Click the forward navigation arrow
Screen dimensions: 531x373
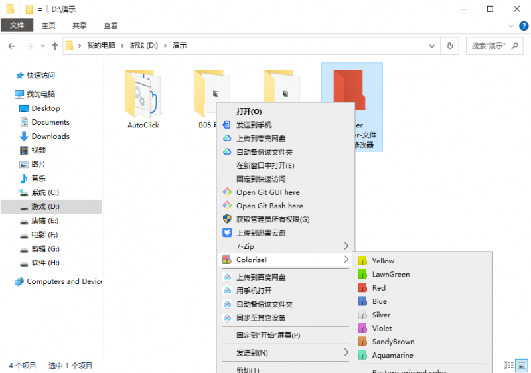tap(29, 46)
